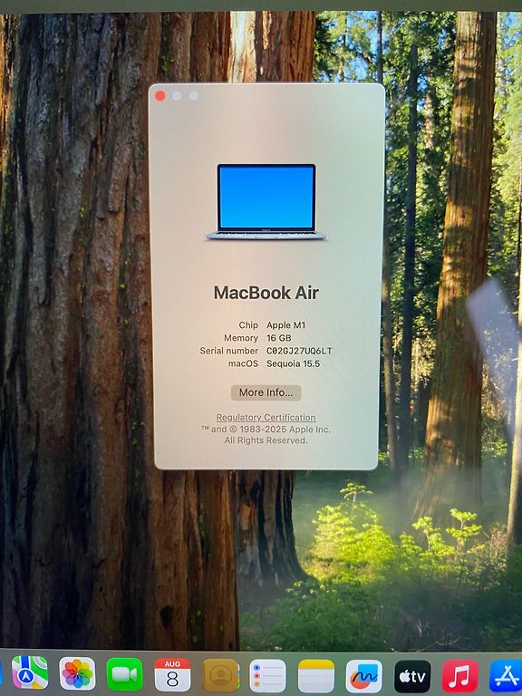The image size is (522, 696).
Task: Launch Photos from the Dock
Action: 77,675
